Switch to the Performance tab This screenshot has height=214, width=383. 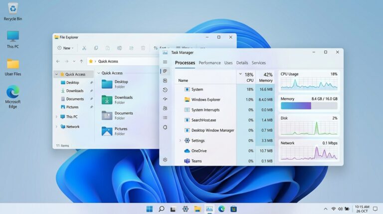coord(209,63)
